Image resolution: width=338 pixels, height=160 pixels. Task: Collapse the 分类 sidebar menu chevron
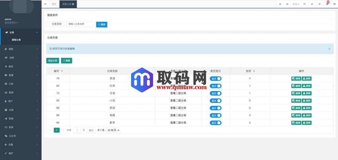tap(37, 32)
